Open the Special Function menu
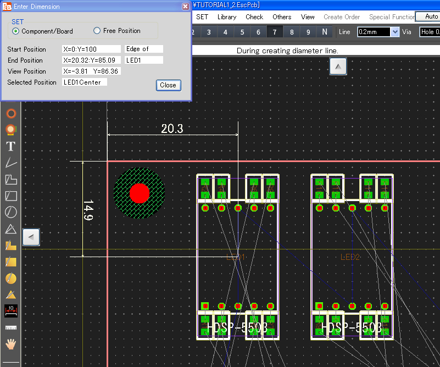 [392, 17]
